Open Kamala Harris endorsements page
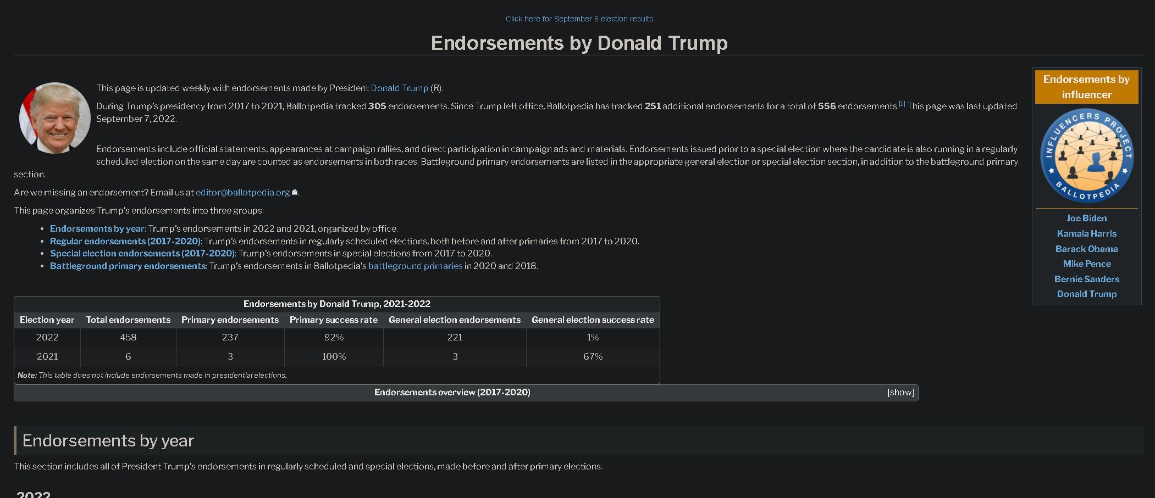The height and width of the screenshot is (498, 1155). (1086, 234)
